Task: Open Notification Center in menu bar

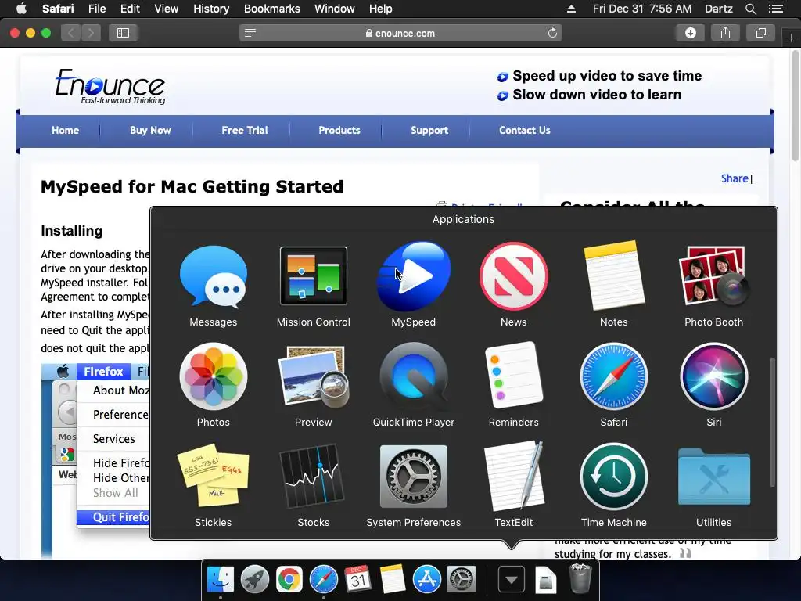Action: pos(775,9)
